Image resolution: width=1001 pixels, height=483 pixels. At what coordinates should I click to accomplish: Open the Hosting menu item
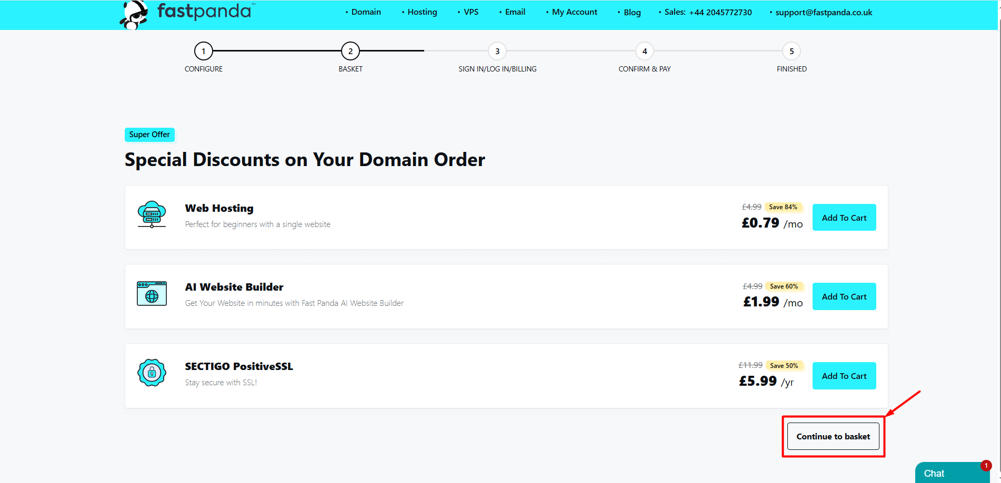(x=422, y=12)
